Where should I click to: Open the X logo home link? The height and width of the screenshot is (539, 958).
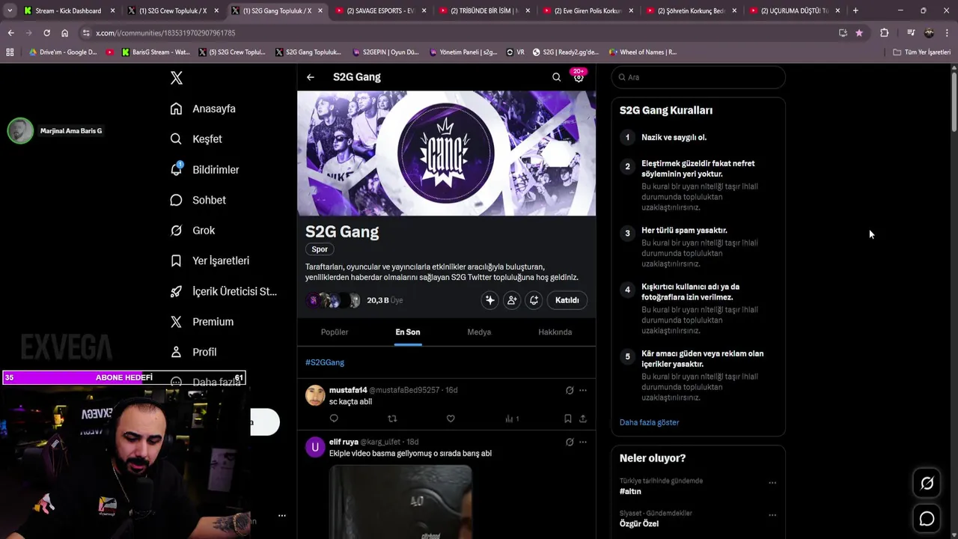(x=177, y=78)
